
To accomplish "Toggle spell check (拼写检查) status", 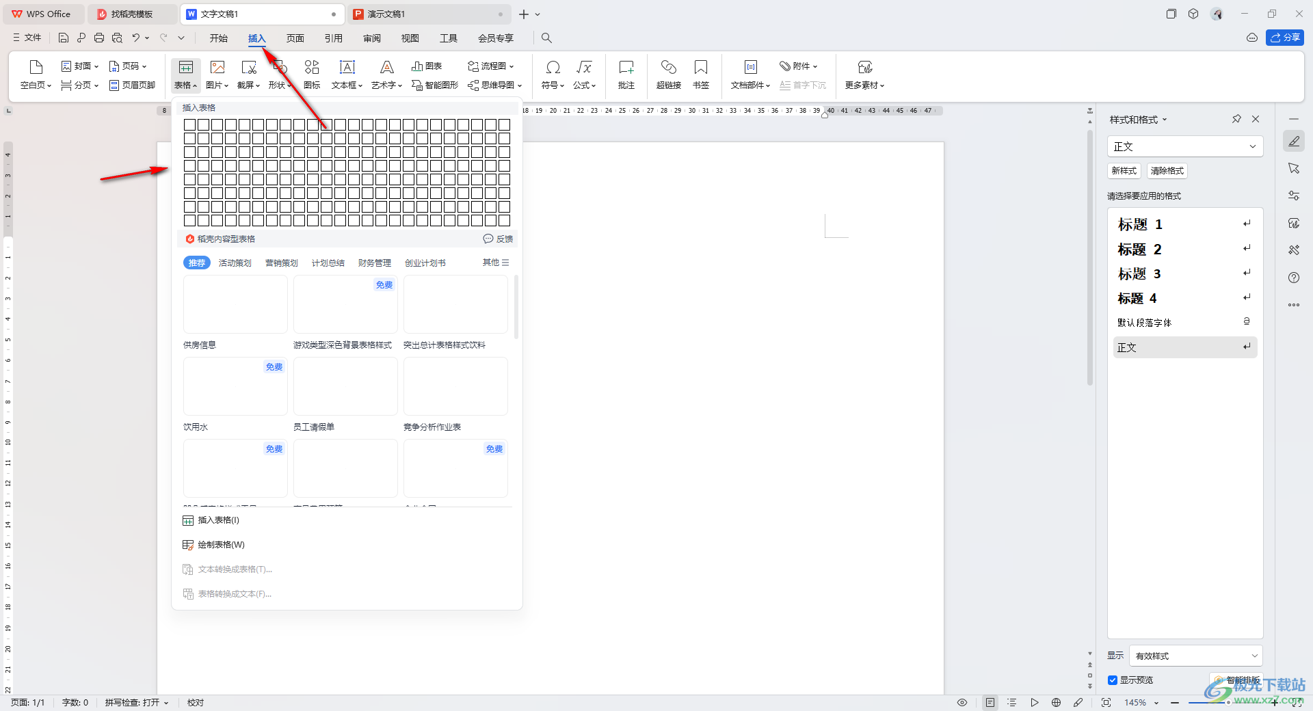I will pyautogui.click(x=137, y=703).
